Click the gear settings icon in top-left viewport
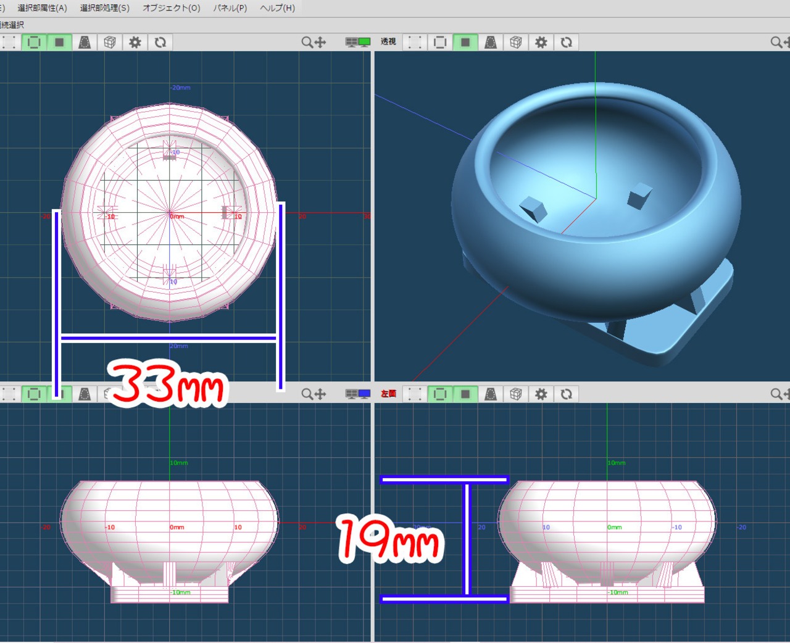Viewport: 790px width, 643px height. click(135, 42)
